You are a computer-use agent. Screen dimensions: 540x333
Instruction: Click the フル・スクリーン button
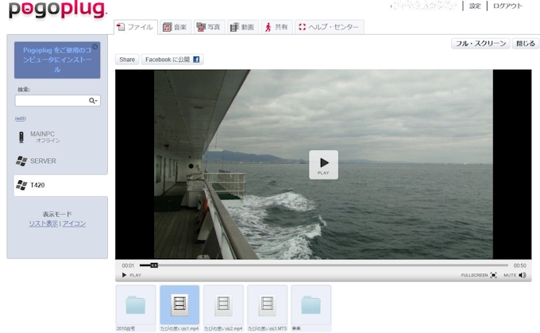tap(480, 44)
